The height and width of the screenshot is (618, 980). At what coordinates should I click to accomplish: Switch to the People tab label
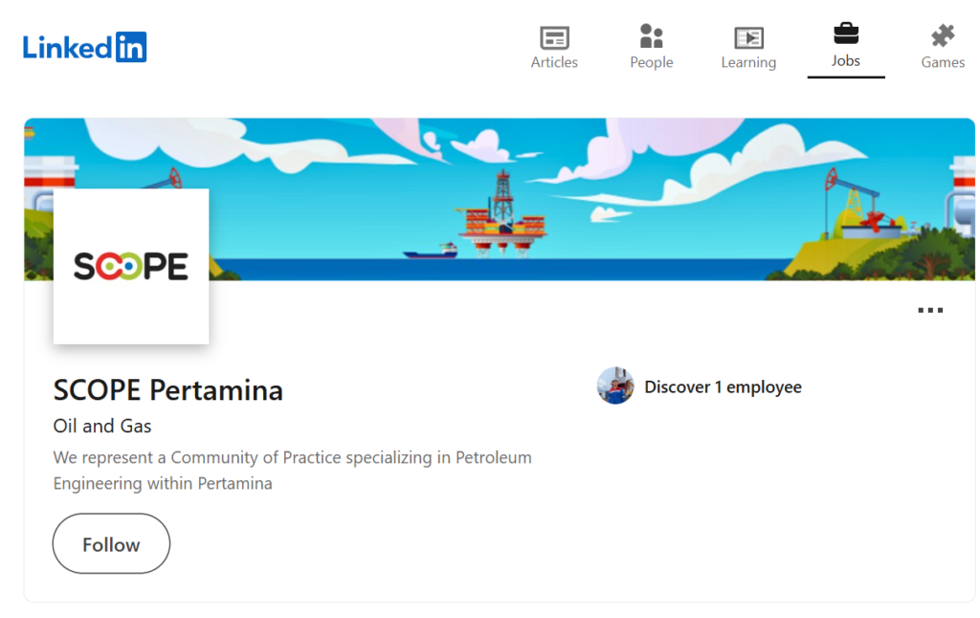click(x=651, y=62)
